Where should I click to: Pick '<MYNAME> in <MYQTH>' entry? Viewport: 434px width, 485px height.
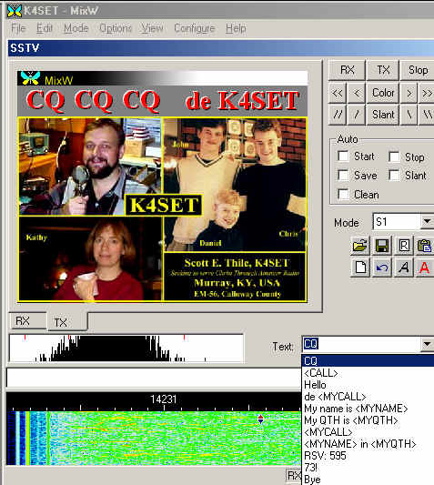[368, 444]
